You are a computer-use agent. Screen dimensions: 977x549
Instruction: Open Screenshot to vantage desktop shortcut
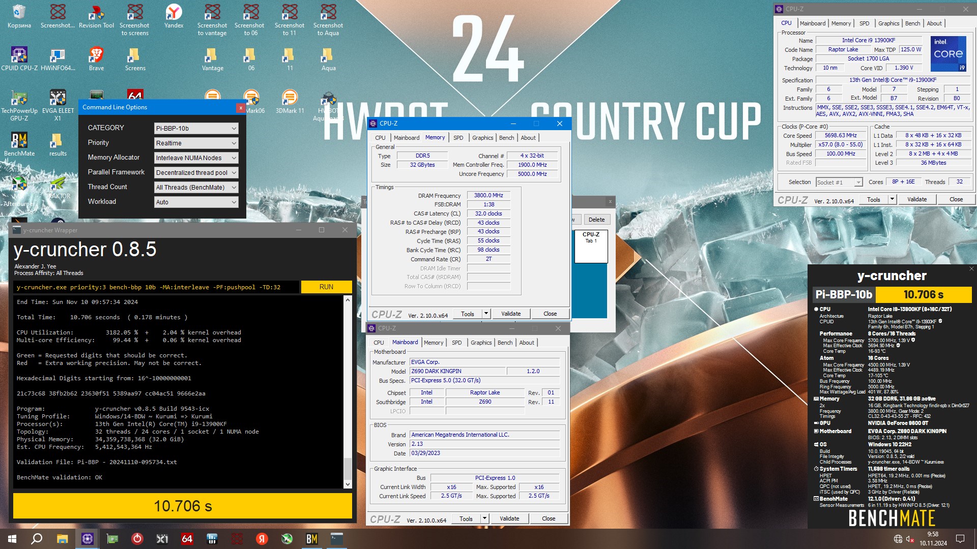pos(212,20)
